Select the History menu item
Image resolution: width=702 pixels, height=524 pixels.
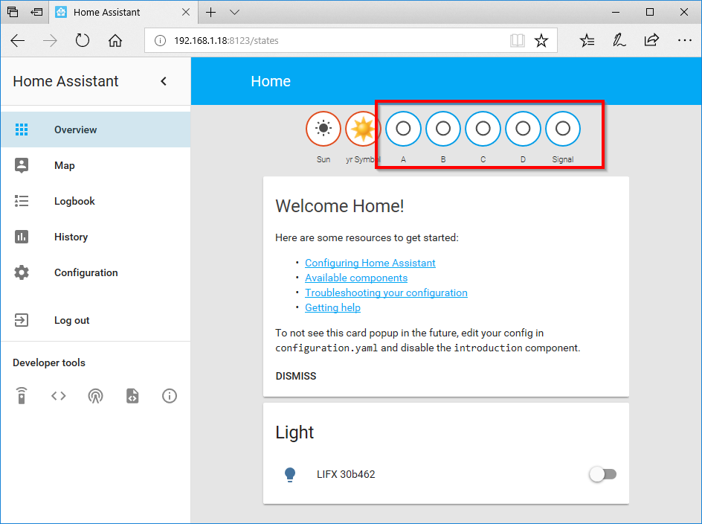pyautogui.click(x=96, y=237)
